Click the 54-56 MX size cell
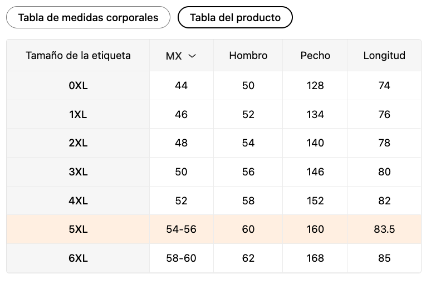The height and width of the screenshot is (284, 431). [181, 229]
